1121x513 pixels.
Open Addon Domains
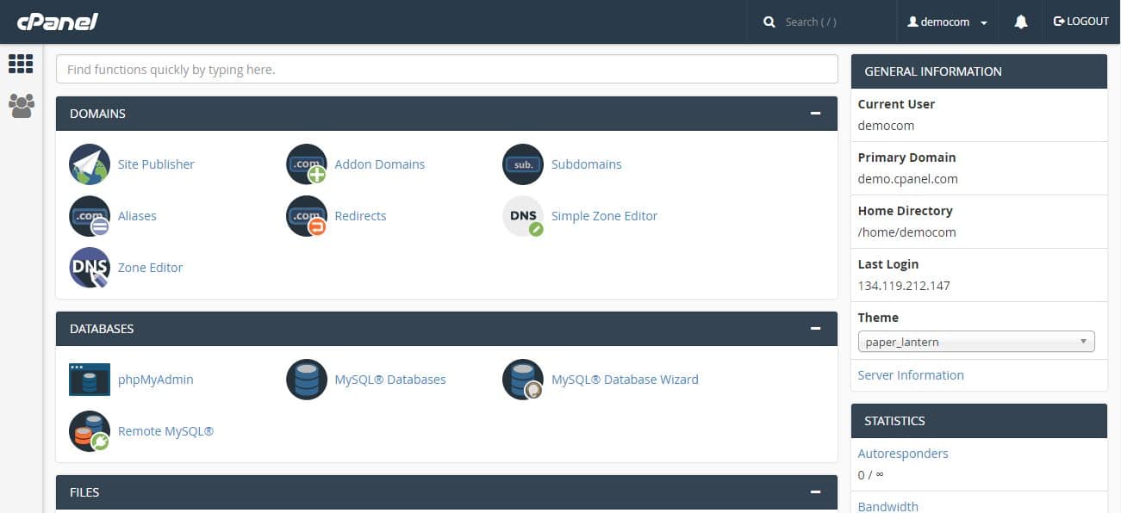tap(380, 164)
